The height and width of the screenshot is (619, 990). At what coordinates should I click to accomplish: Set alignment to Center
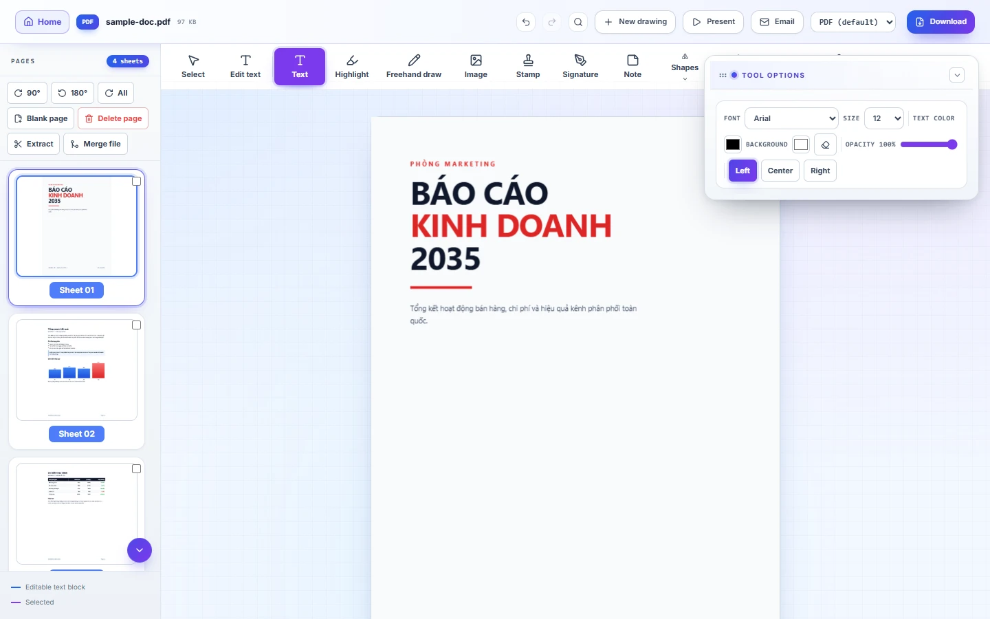[x=780, y=171]
